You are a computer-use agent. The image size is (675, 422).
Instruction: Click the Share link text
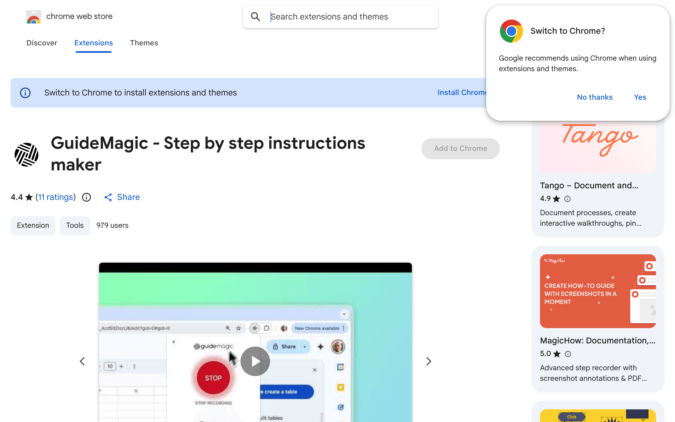128,197
